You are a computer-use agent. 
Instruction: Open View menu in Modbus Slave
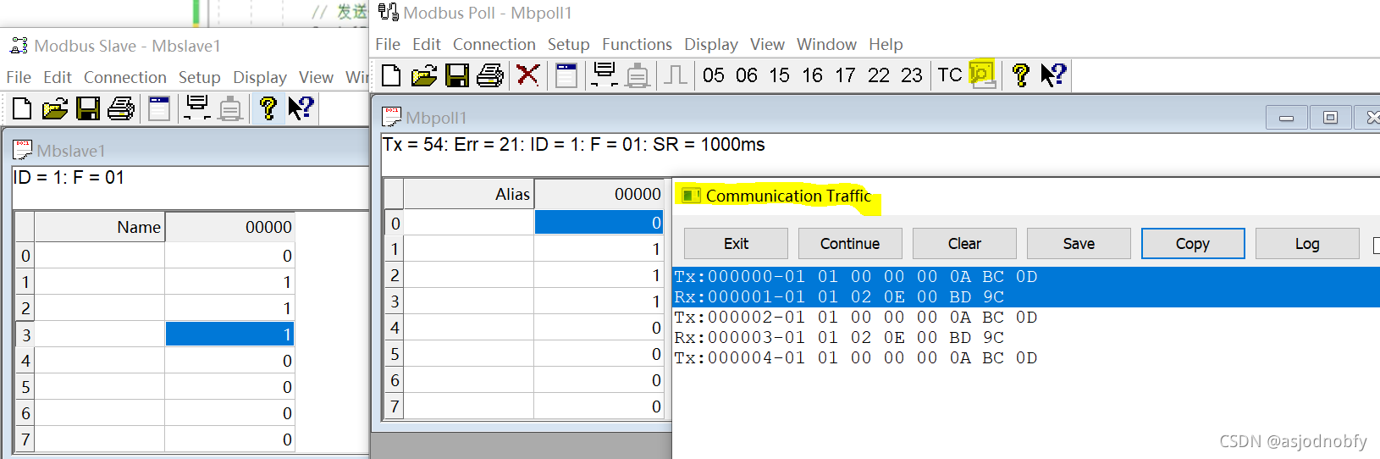tap(316, 77)
